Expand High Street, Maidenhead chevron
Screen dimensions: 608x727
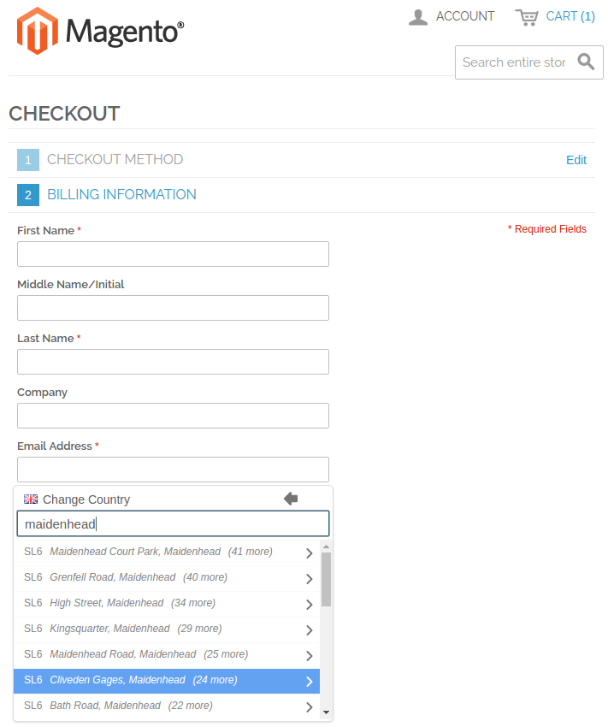[309, 604]
